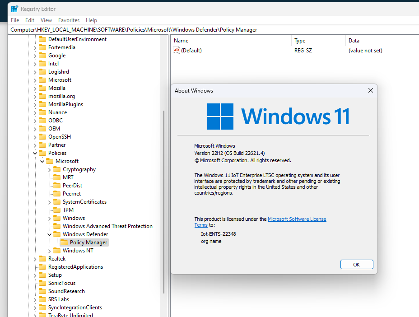419x317 pixels.
Task: Select the OEM folder icon
Action: pyautogui.click(x=42, y=129)
